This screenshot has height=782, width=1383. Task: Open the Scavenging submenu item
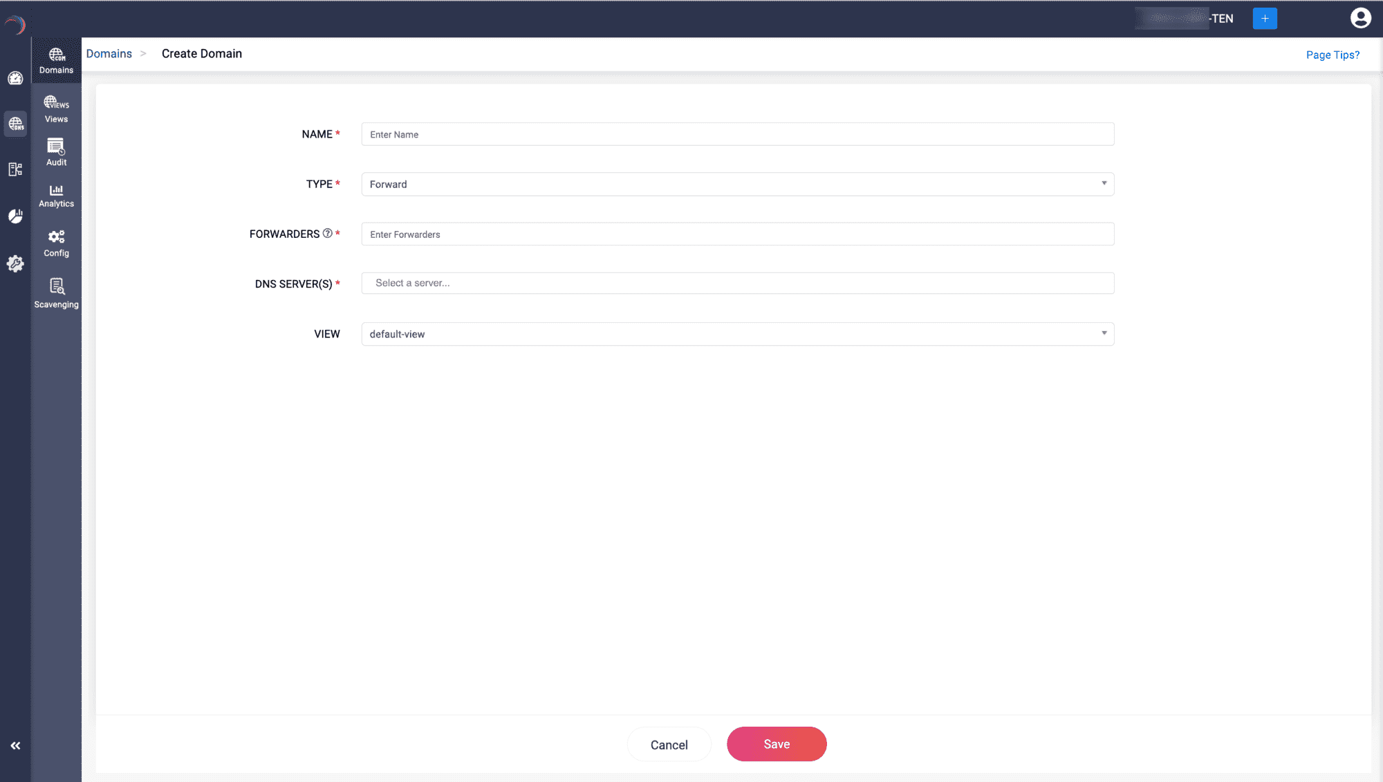click(56, 293)
